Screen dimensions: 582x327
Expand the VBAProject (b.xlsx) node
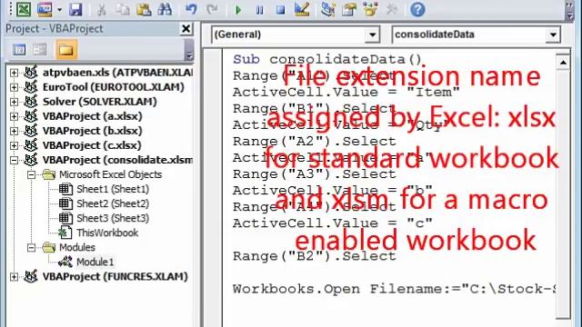tap(15, 131)
